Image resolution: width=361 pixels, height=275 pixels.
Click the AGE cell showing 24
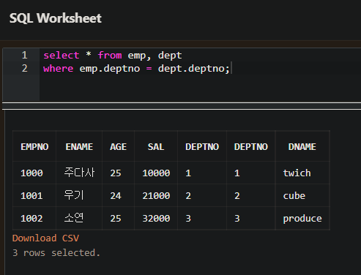[118, 195]
